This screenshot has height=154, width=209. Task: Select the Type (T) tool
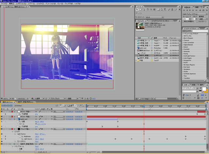165,10
